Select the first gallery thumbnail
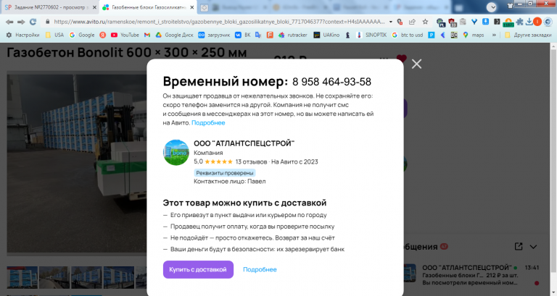The image size is (557, 296). tap(22, 277)
